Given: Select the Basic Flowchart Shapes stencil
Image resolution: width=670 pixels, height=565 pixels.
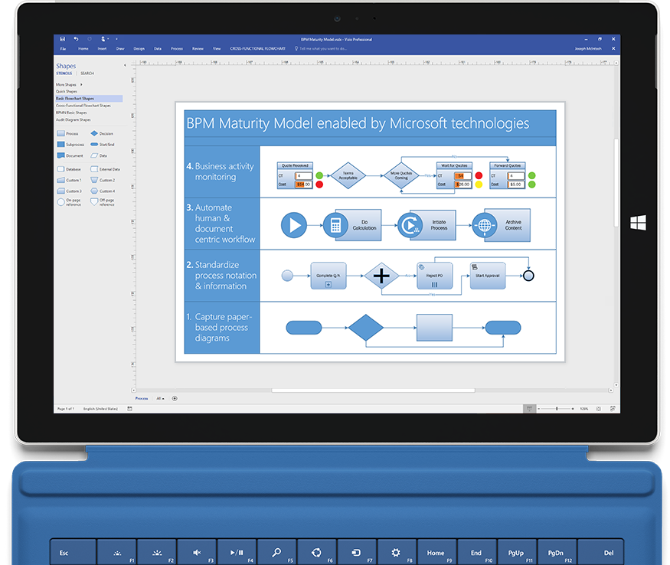Looking at the screenshot, I should pyautogui.click(x=89, y=98).
